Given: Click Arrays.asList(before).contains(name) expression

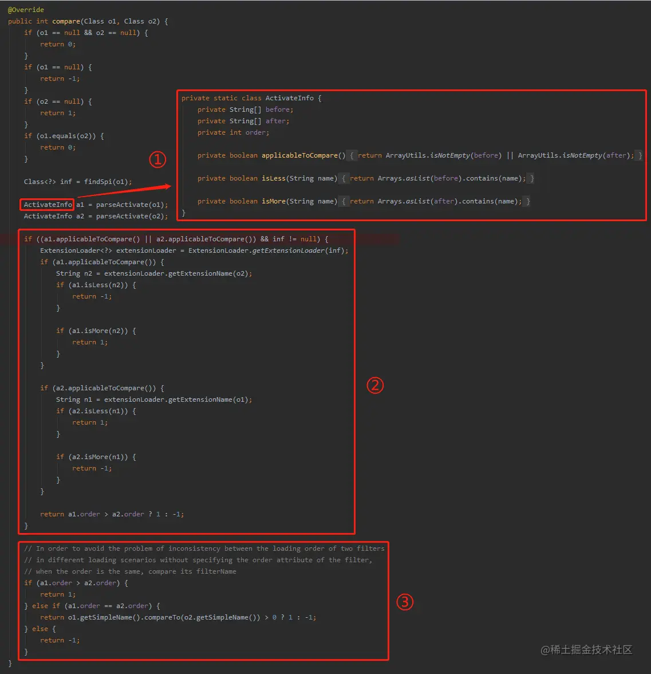Looking at the screenshot, I should 449,178.
